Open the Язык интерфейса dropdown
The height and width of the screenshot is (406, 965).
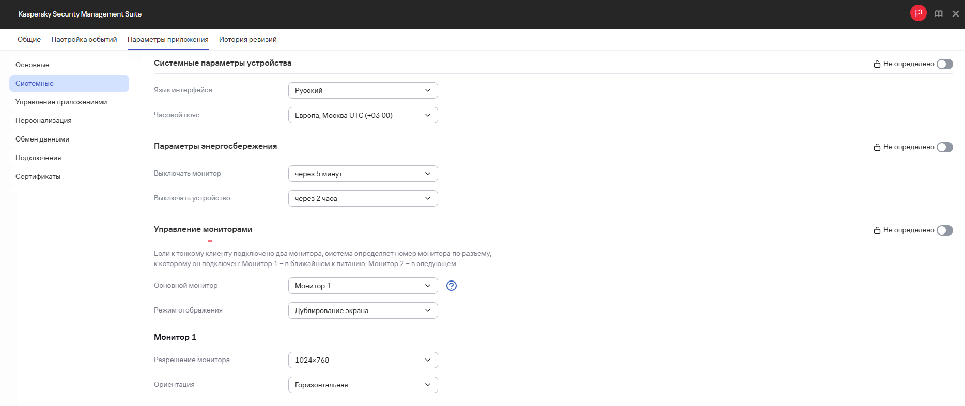point(363,90)
